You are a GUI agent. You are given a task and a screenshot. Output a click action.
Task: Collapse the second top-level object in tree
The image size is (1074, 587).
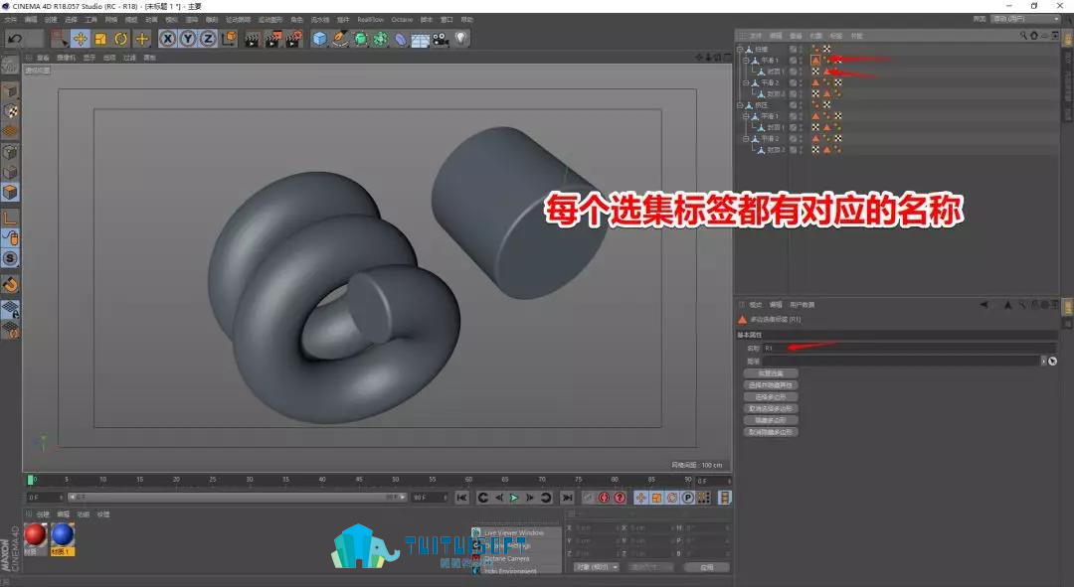(x=740, y=105)
